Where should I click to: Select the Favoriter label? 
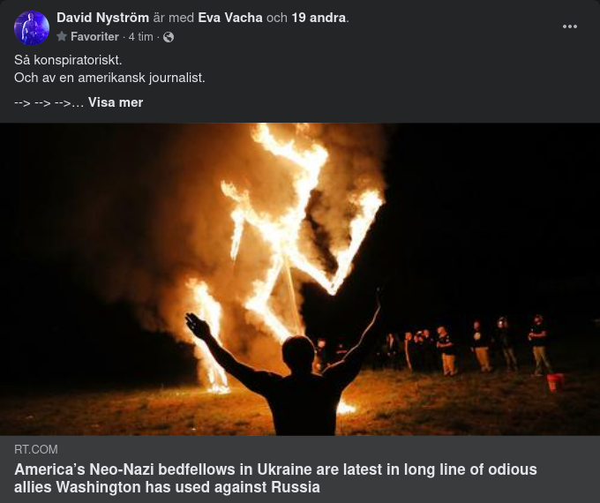coord(94,37)
